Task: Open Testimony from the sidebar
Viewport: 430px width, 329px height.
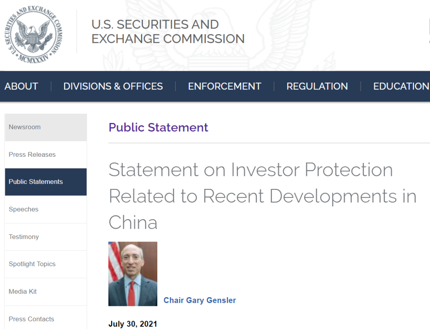Action: [x=46, y=237]
